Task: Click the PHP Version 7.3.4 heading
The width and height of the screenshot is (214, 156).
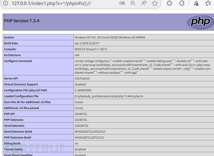Action: coord(22,21)
